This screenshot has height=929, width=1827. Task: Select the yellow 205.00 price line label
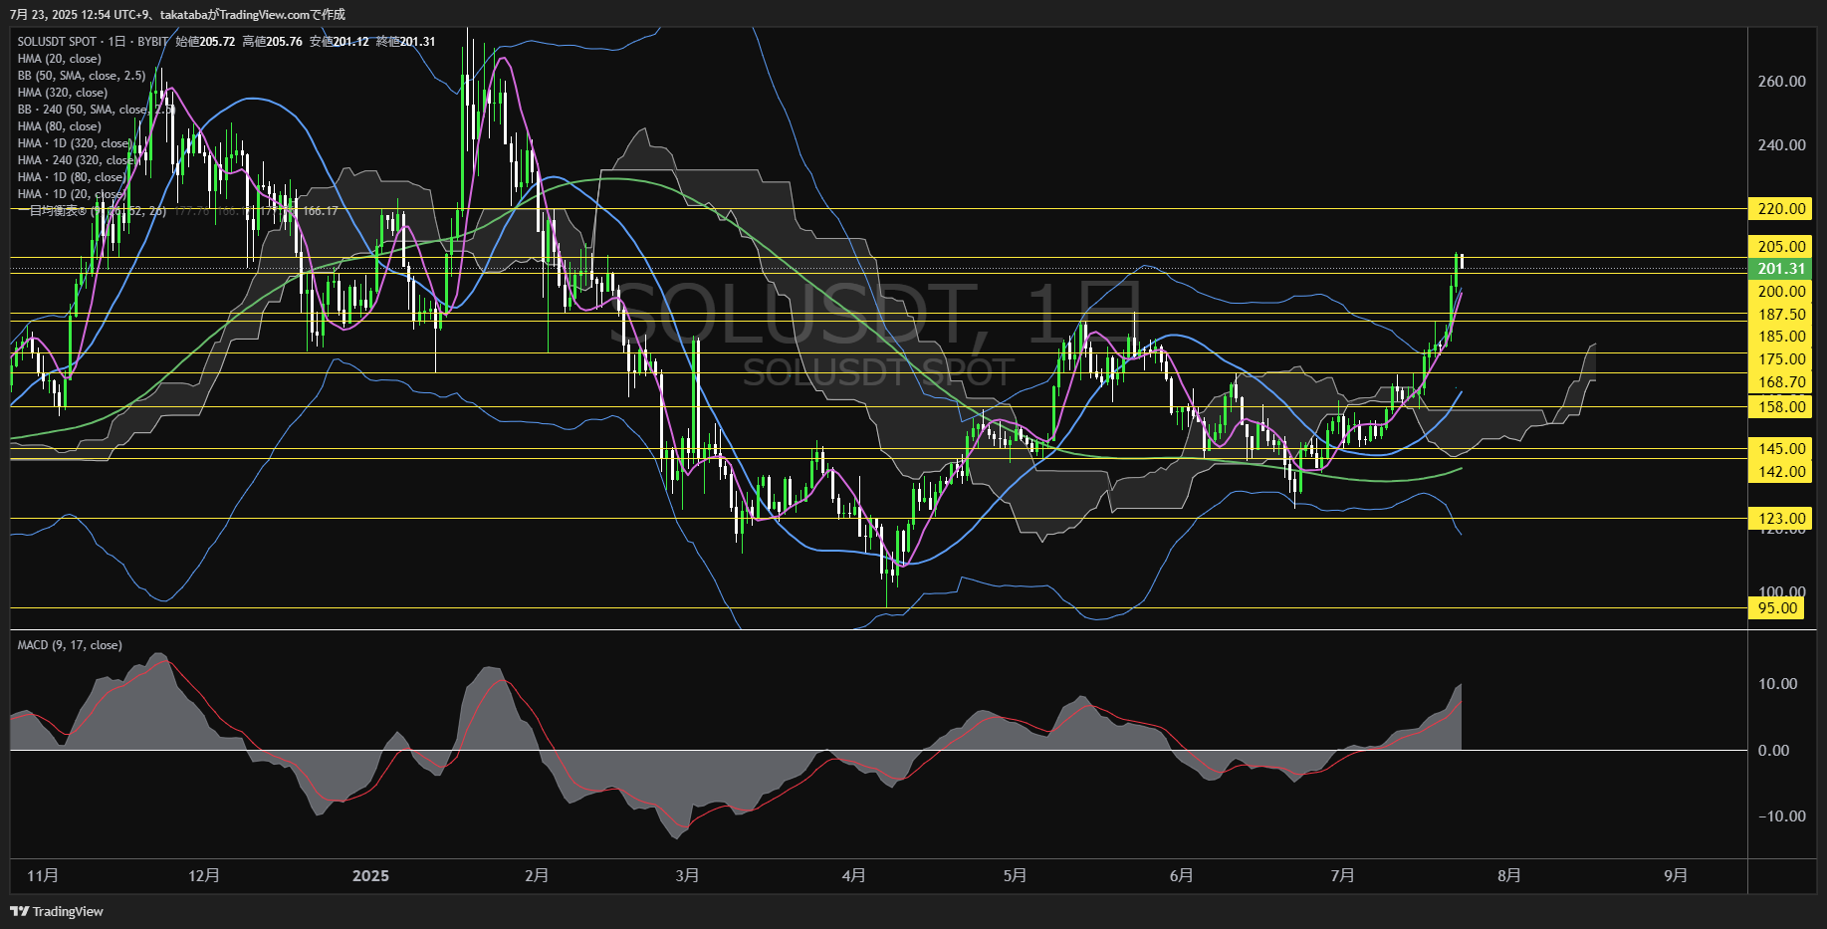coord(1781,247)
